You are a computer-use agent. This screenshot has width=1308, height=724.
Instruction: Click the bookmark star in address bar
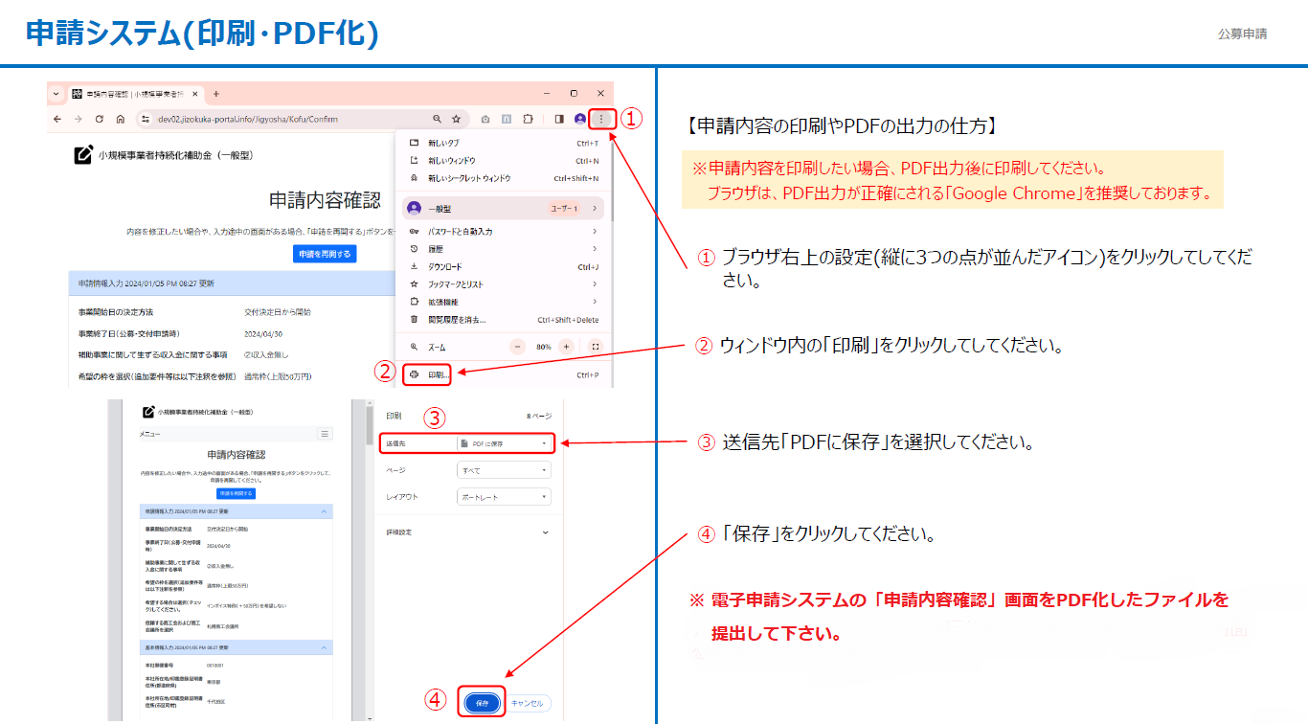[457, 120]
